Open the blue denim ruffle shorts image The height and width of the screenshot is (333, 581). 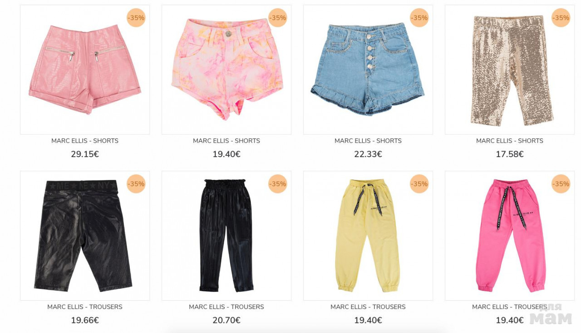coord(368,70)
